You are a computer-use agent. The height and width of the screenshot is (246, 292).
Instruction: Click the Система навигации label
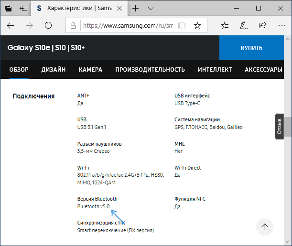point(197,119)
